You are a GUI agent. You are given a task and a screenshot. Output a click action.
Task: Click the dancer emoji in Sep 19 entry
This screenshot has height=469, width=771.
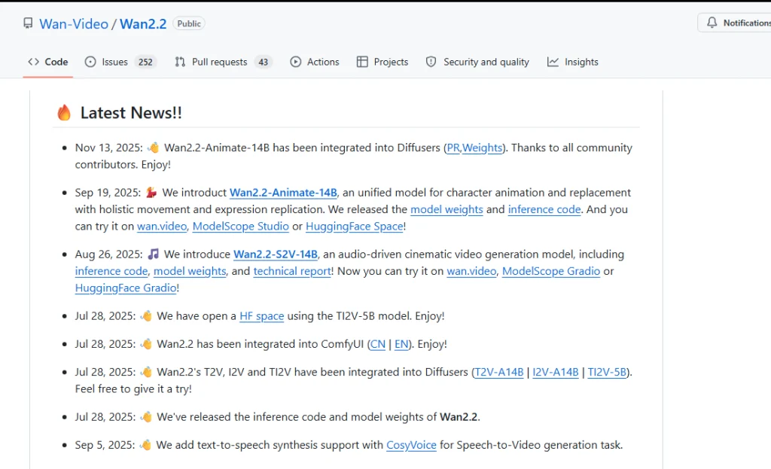[x=151, y=192]
